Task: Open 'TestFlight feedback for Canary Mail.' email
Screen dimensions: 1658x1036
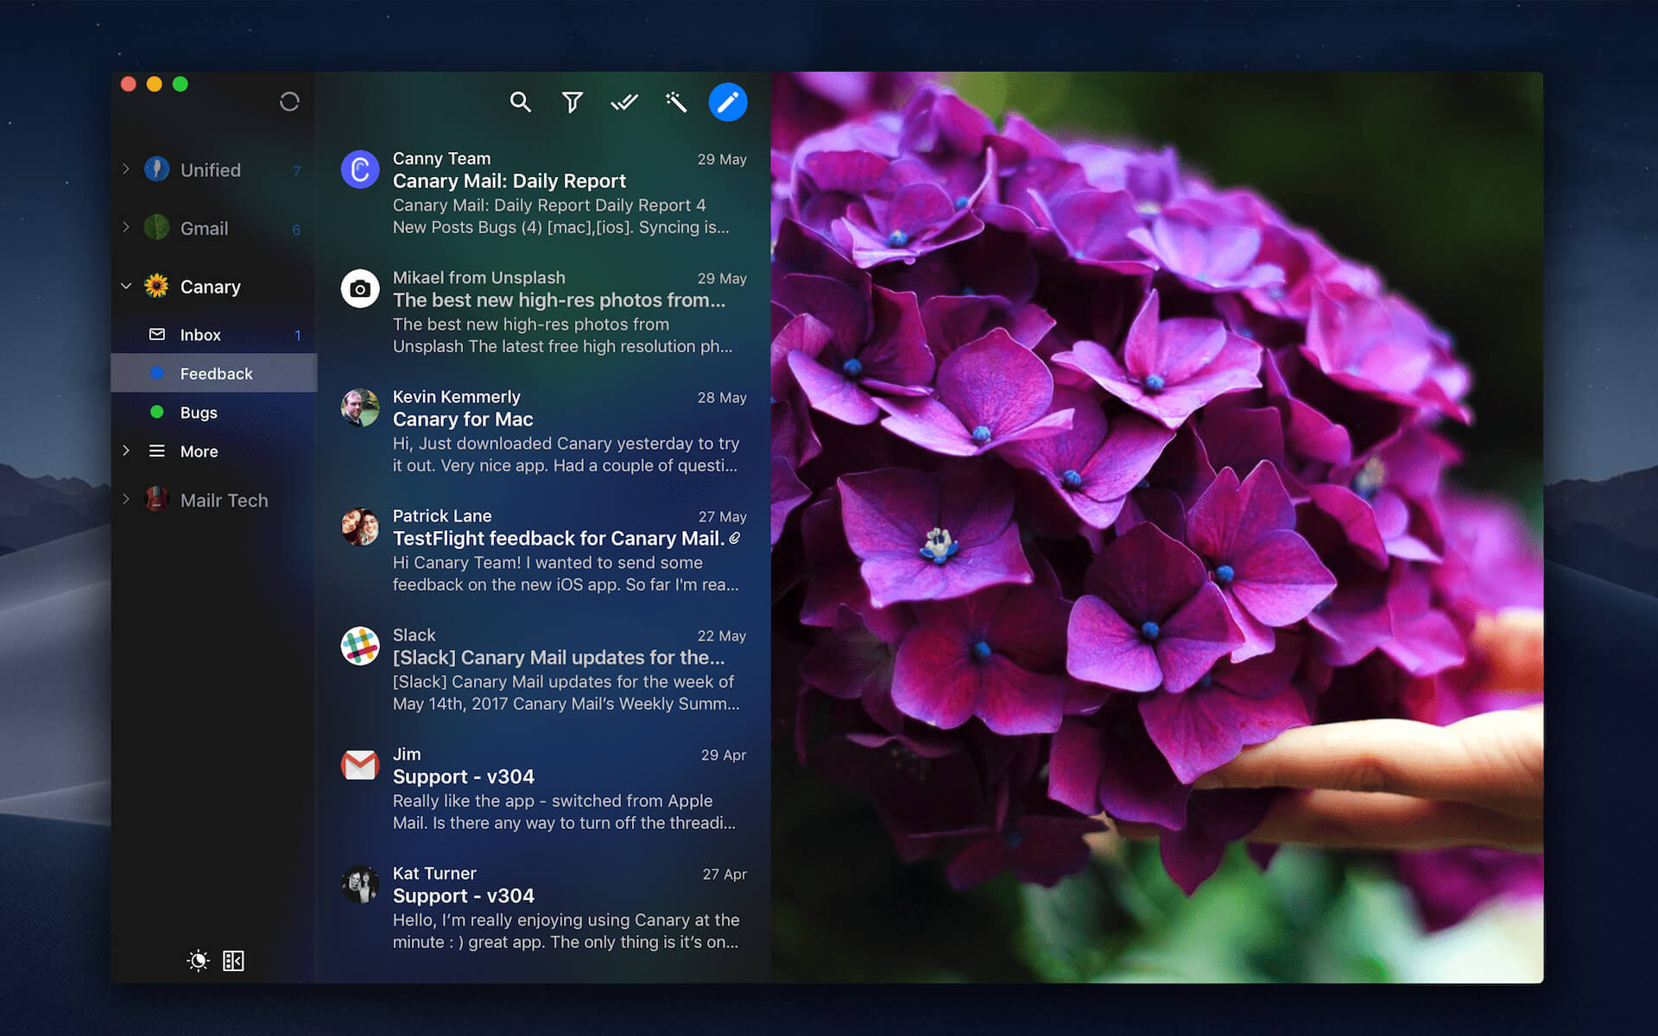Action: 543,551
